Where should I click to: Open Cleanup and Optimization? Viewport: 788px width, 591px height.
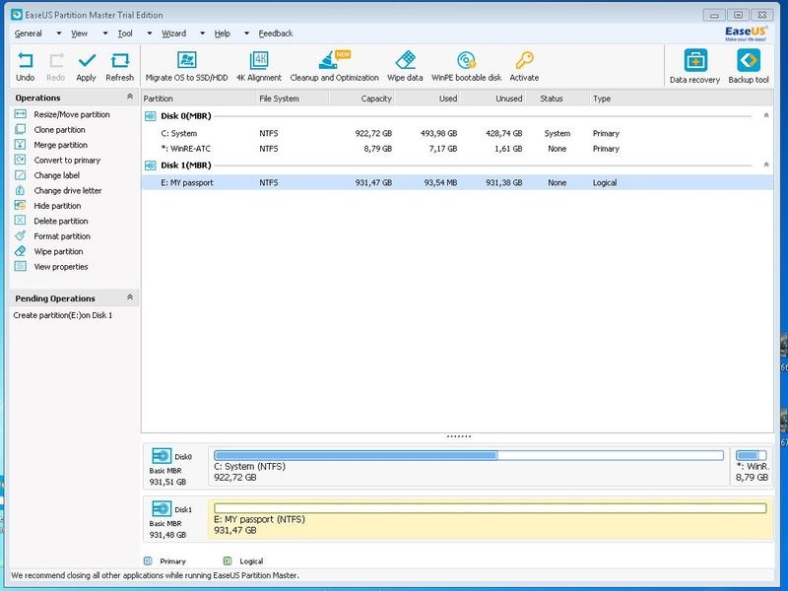334,60
